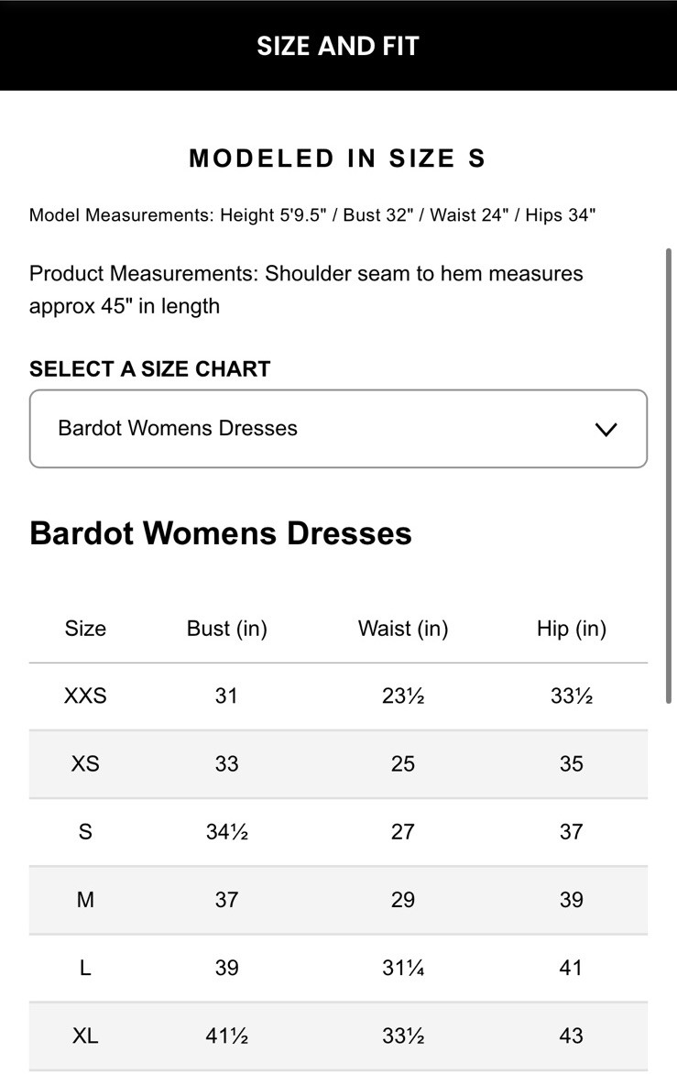Click the Model Measurements text line
The height and width of the screenshot is (1074, 677).
point(311,214)
